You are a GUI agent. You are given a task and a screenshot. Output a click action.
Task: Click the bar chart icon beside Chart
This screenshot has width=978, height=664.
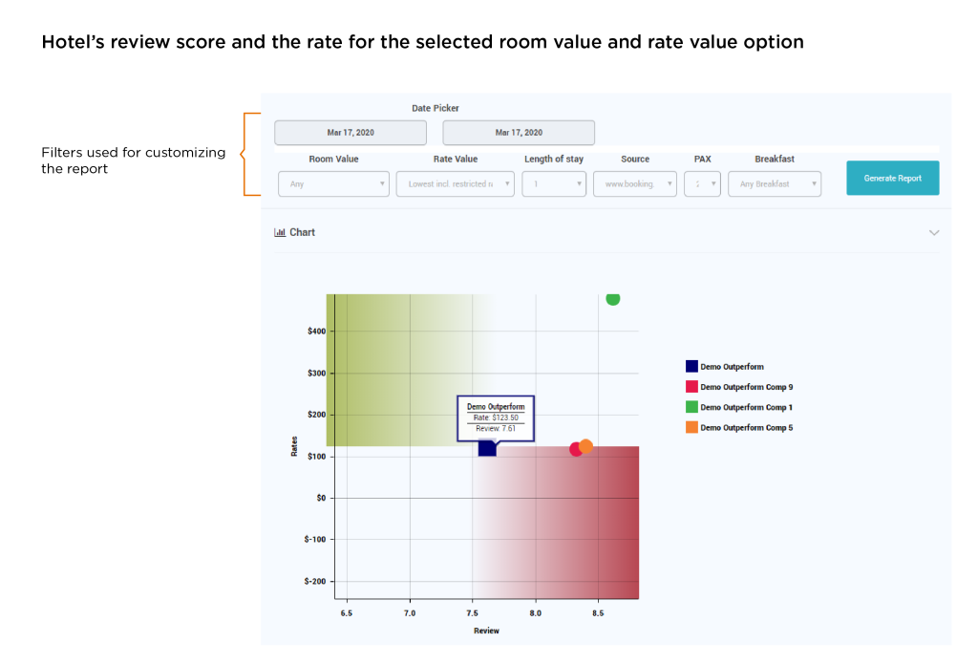click(280, 232)
